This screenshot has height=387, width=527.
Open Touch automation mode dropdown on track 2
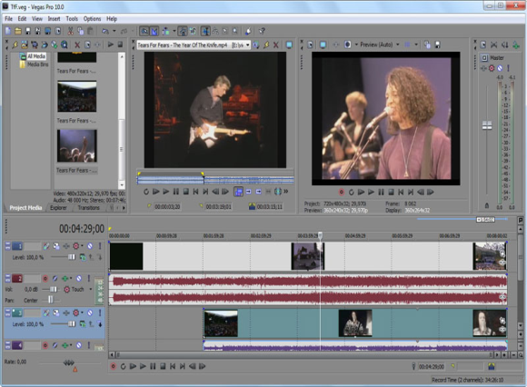[x=91, y=289]
